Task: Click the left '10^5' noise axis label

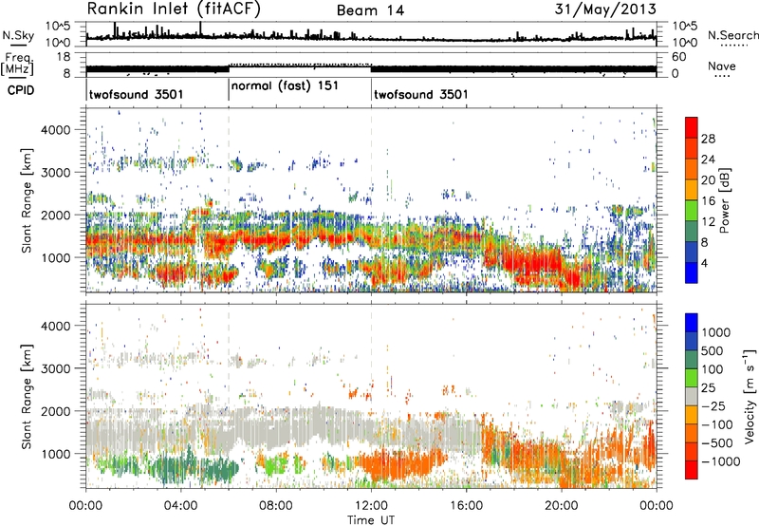Action: click(x=58, y=26)
